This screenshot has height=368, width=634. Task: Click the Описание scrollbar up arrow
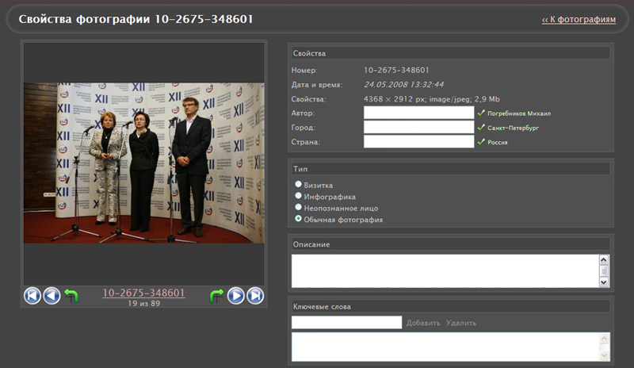pyautogui.click(x=604, y=260)
